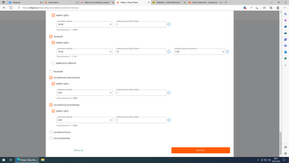Image resolution: width=289 pixels, height=163 pixels.
Task: Open File Explorer from the taskbar
Action: click(x=43, y=160)
